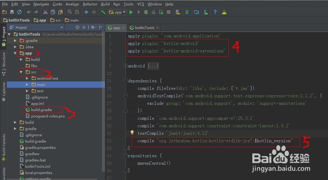This screenshot has height=180, width=328.
Task: Click the green Run play button
Action: click(x=131, y=12)
